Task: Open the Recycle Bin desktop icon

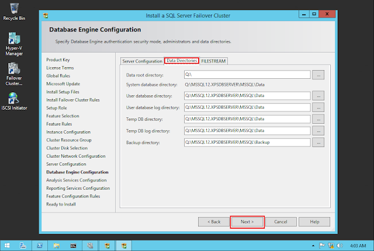Action: point(14,11)
